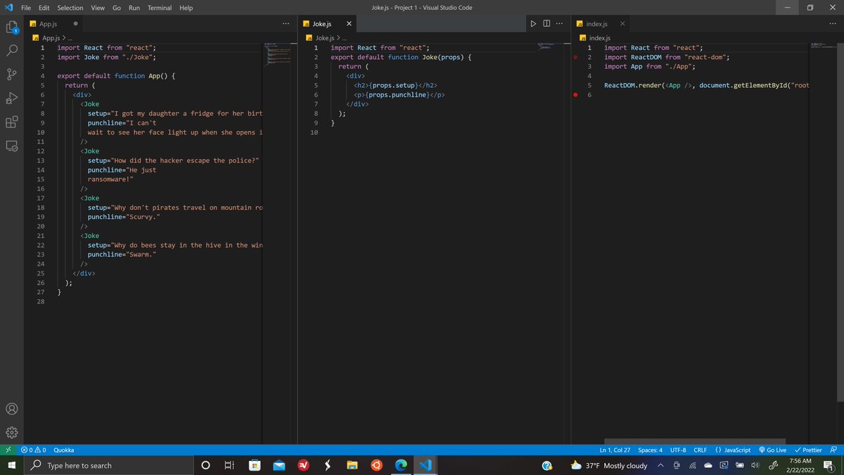Click the 'Swarm.' punchline text in App.js
The width and height of the screenshot is (844, 475).
tap(141, 255)
